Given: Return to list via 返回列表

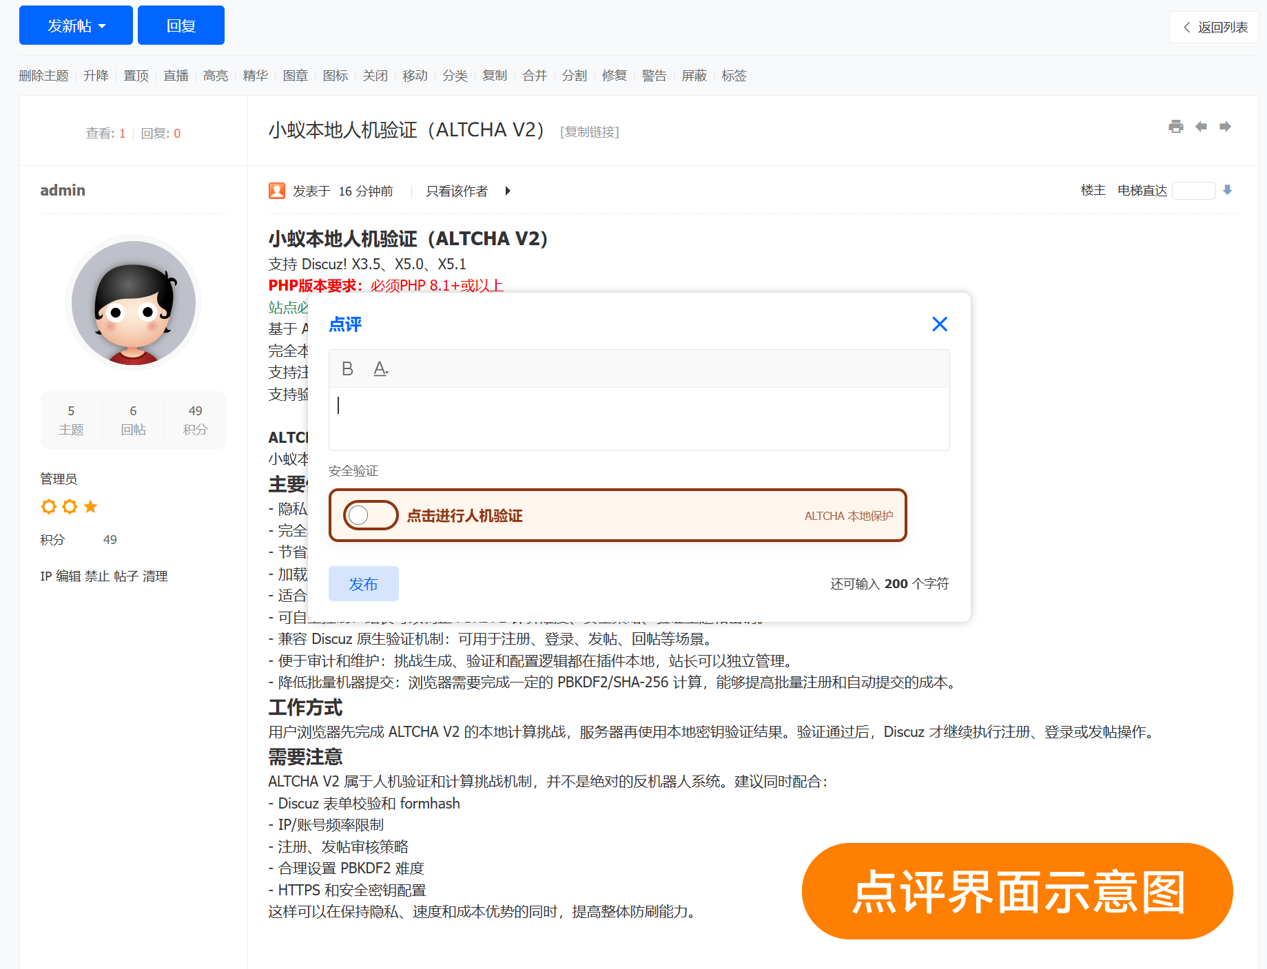Looking at the screenshot, I should click(1215, 28).
